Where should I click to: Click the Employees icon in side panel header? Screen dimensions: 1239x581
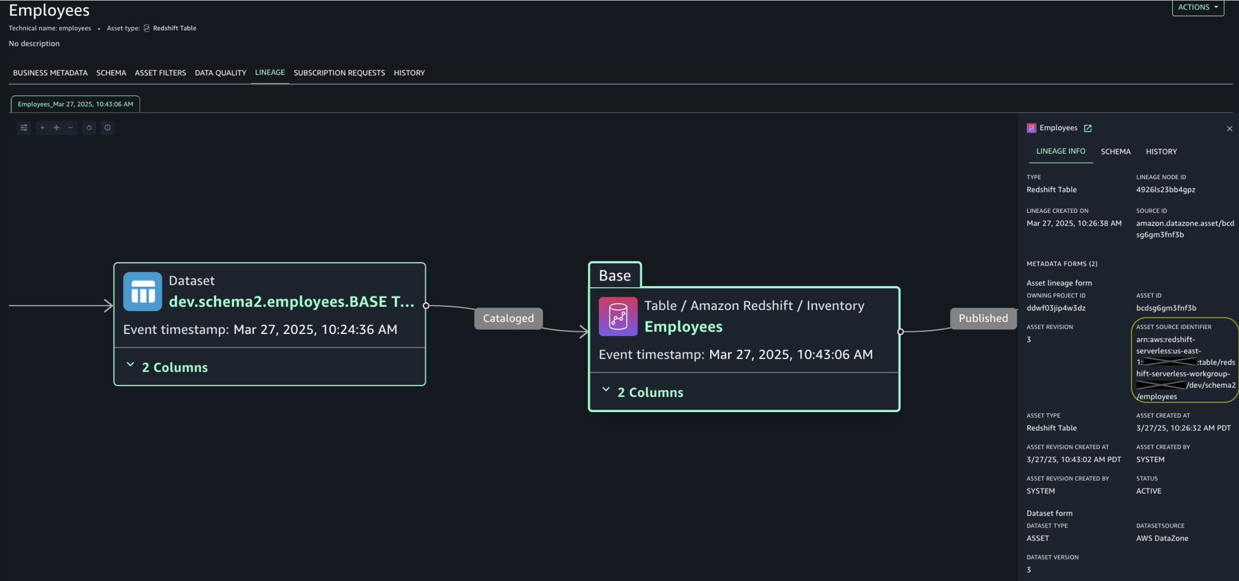pos(1031,128)
